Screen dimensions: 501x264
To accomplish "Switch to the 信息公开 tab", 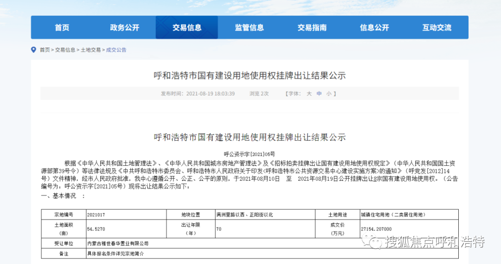I will 374,27.
